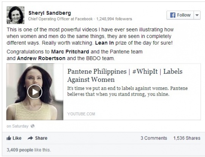
Task: Click the video description text about labels
Action: click(x=128, y=91)
